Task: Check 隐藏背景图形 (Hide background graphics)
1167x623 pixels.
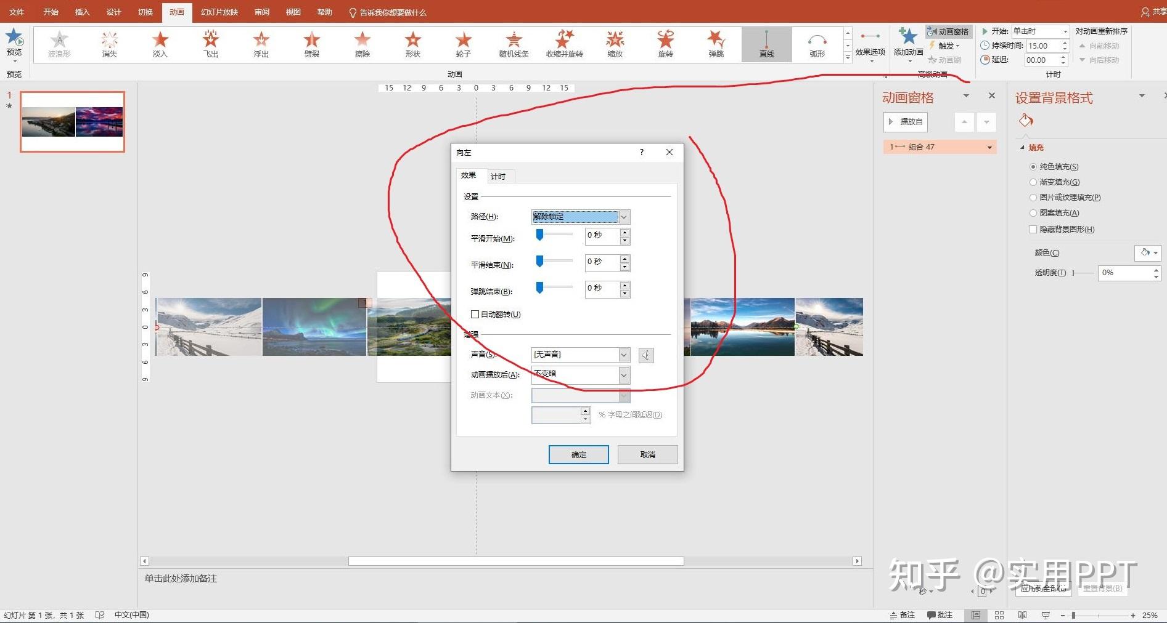Action: coord(1033,230)
